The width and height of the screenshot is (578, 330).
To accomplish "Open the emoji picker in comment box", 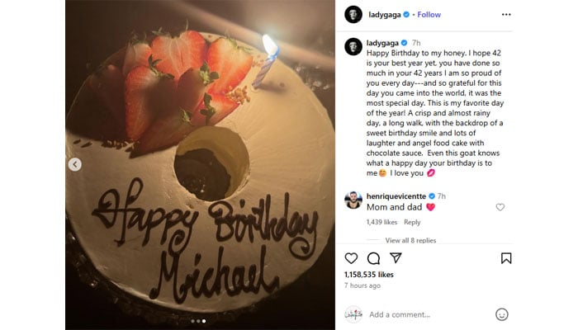I will [501, 314].
